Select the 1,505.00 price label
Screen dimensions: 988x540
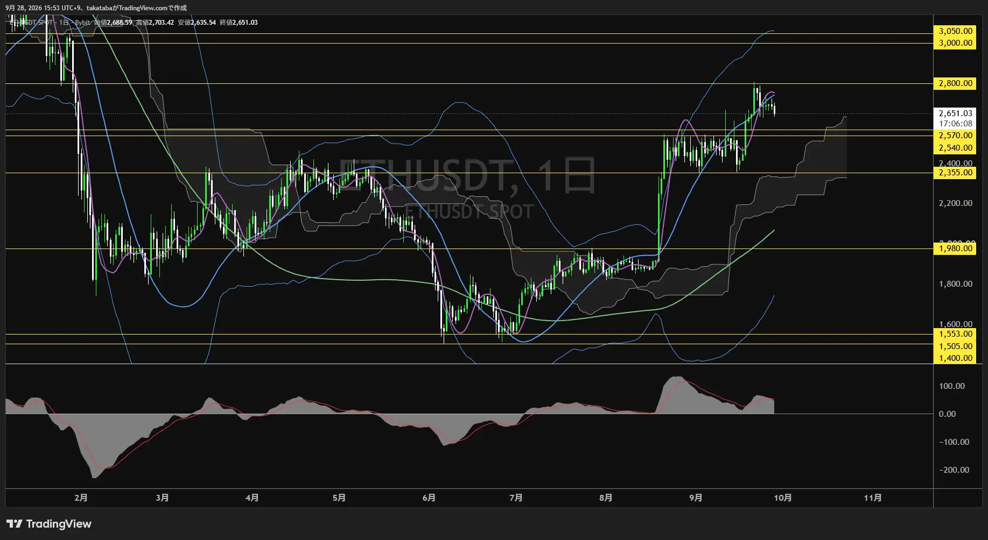(x=955, y=346)
